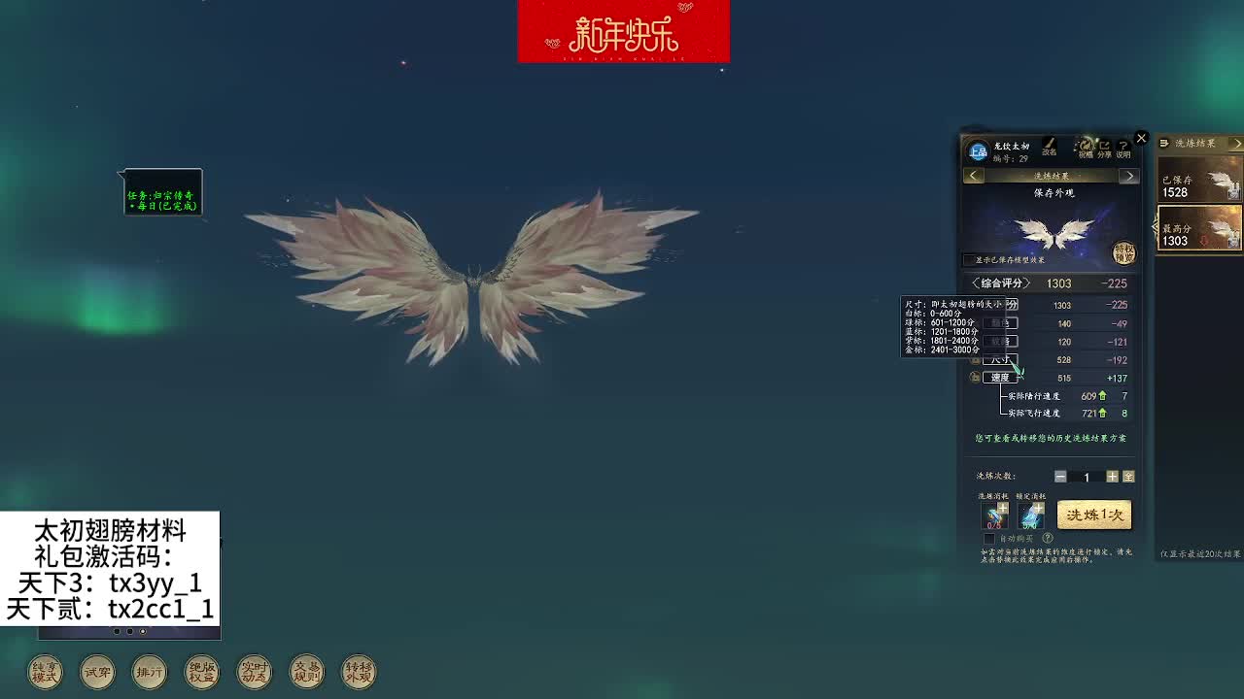This screenshot has height=699, width=1244.
Task: Click the 任务:归宗传奇 quest tracker box
Action: pyautogui.click(x=162, y=193)
